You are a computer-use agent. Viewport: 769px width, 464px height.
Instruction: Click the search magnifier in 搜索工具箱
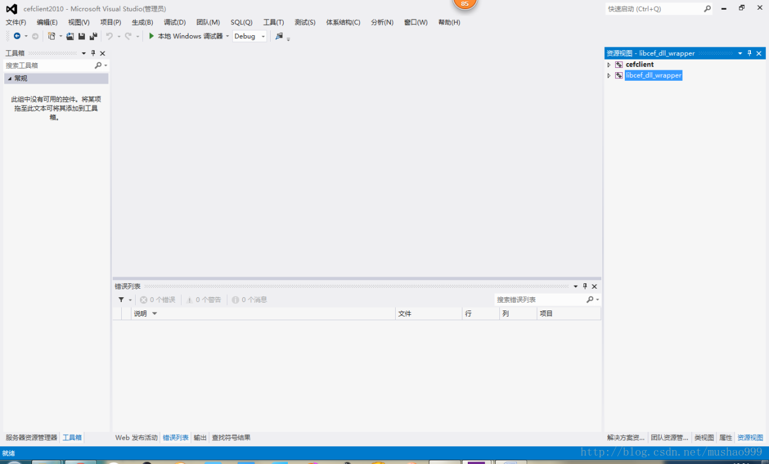click(x=98, y=65)
